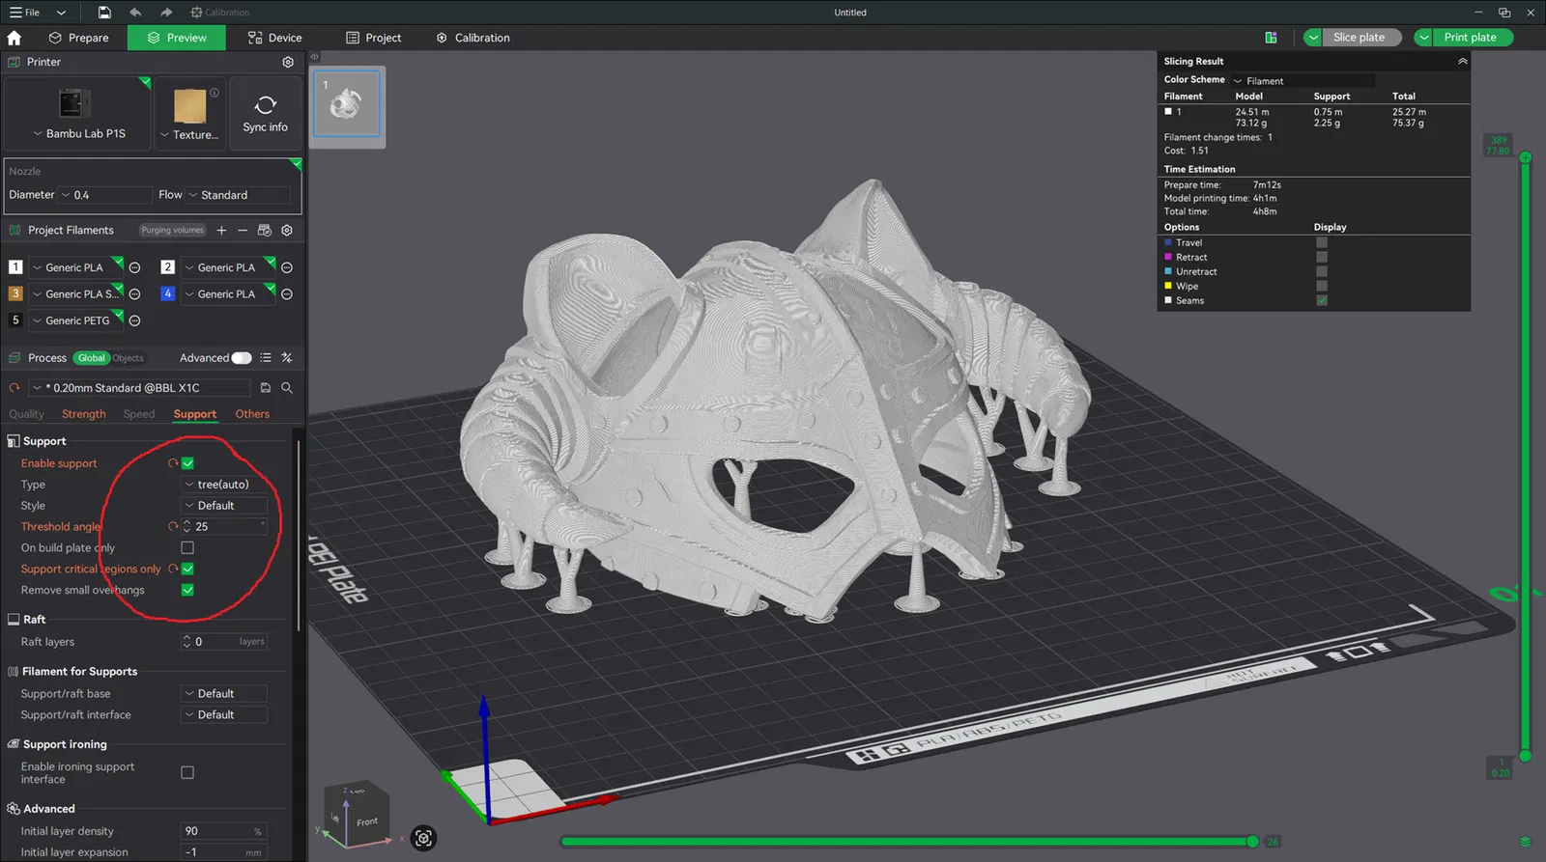Enable On build plate only checkbox
Image resolution: width=1546 pixels, height=862 pixels.
187,548
